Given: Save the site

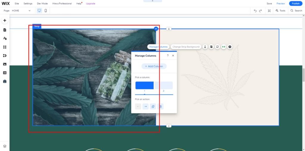Looking at the screenshot, I should point(269,4).
